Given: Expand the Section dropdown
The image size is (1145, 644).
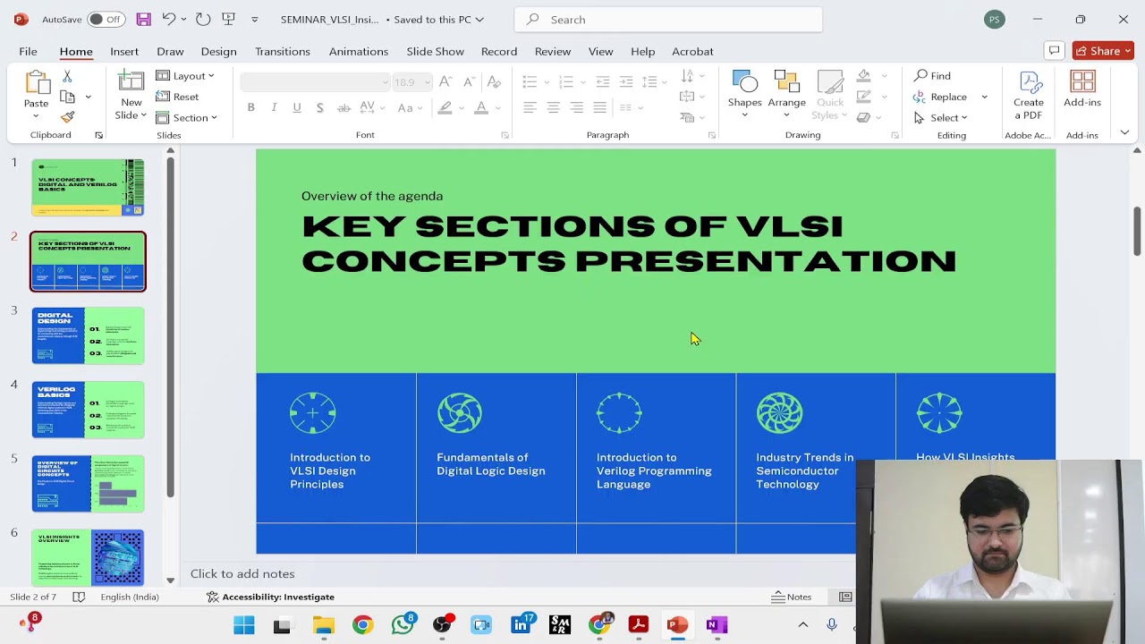Looking at the screenshot, I should 187,117.
